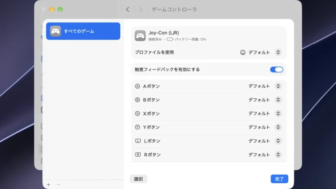The image size is (336, 189).
Task: Click the green zoom window button
Action: click(x=60, y=10)
